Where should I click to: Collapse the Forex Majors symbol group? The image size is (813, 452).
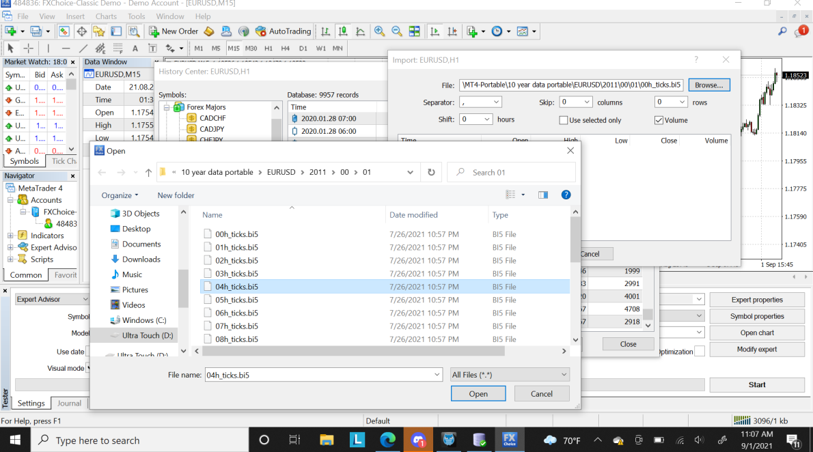coord(167,107)
